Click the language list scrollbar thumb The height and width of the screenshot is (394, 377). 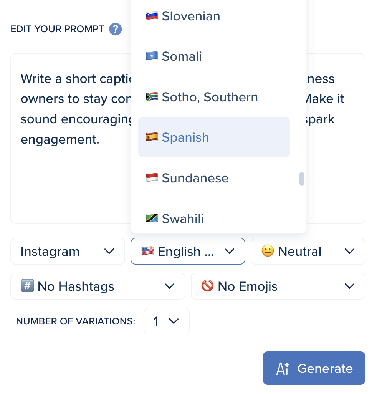pos(302,179)
